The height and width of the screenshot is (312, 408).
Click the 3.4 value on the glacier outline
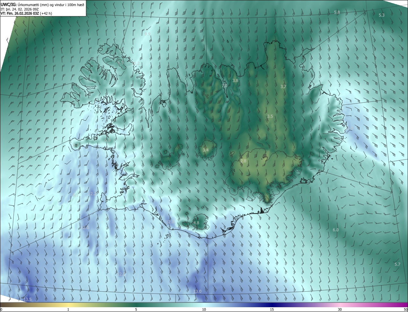(x=206, y=150)
